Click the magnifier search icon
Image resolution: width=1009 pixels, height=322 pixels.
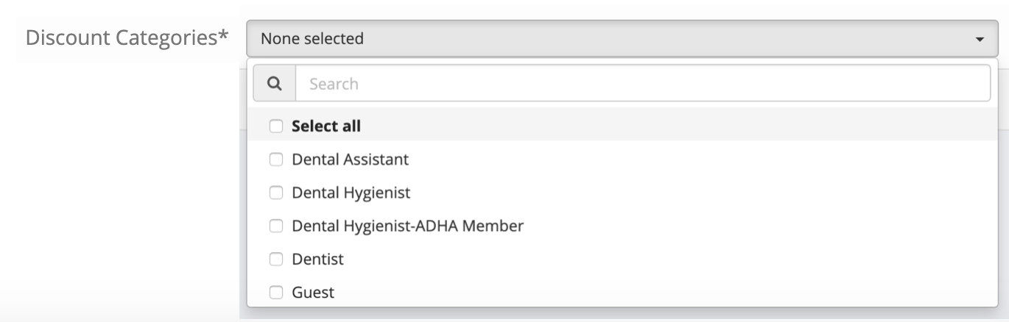tap(275, 84)
